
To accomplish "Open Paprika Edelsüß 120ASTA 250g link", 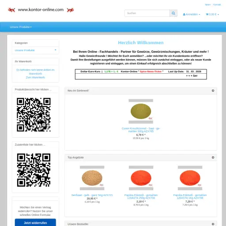I will pos(141,196).
